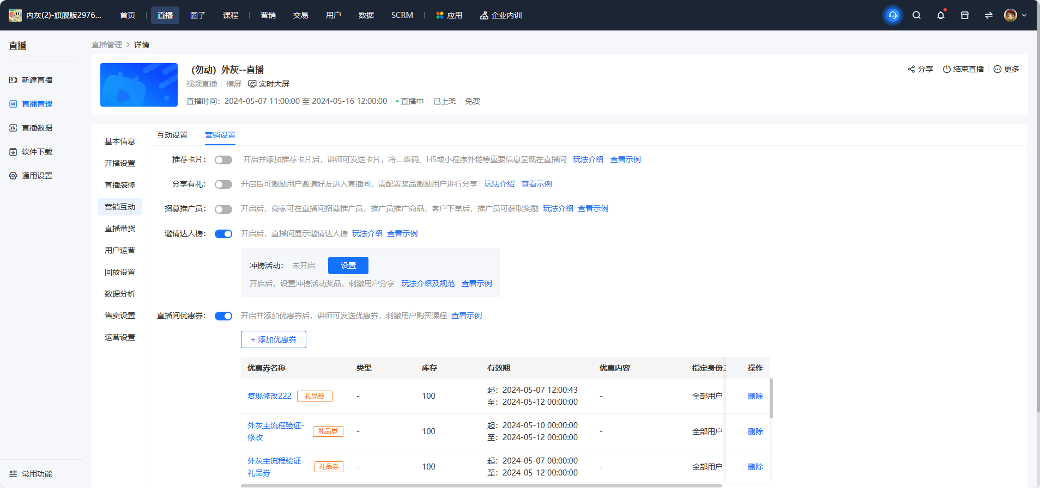This screenshot has height=488, width=1040.
Task: Toggle the 推荐卡片 switch
Action: click(x=223, y=160)
